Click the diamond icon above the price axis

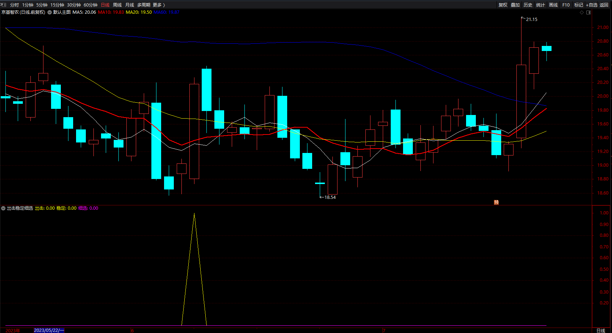(x=582, y=12)
